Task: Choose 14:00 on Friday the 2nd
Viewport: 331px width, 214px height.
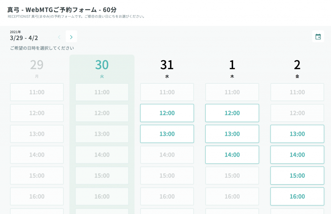Action: [x=297, y=155]
